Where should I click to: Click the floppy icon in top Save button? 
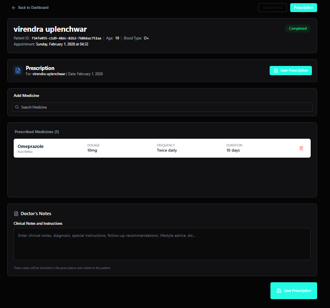pos(276,71)
